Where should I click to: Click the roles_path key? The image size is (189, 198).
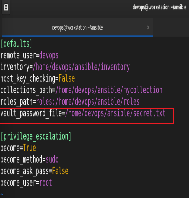17,102
